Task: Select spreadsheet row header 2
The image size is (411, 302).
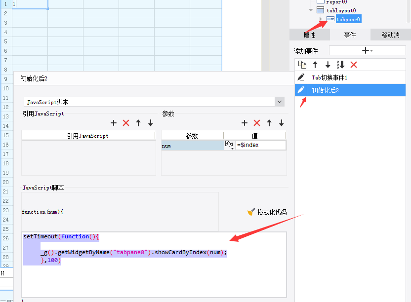Action: pos(6,13)
